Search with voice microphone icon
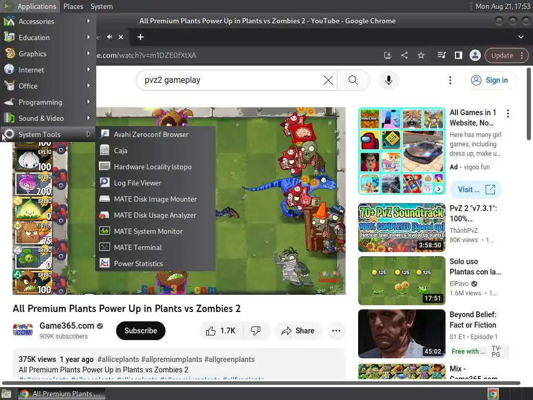The height and width of the screenshot is (400, 533). 388,80
